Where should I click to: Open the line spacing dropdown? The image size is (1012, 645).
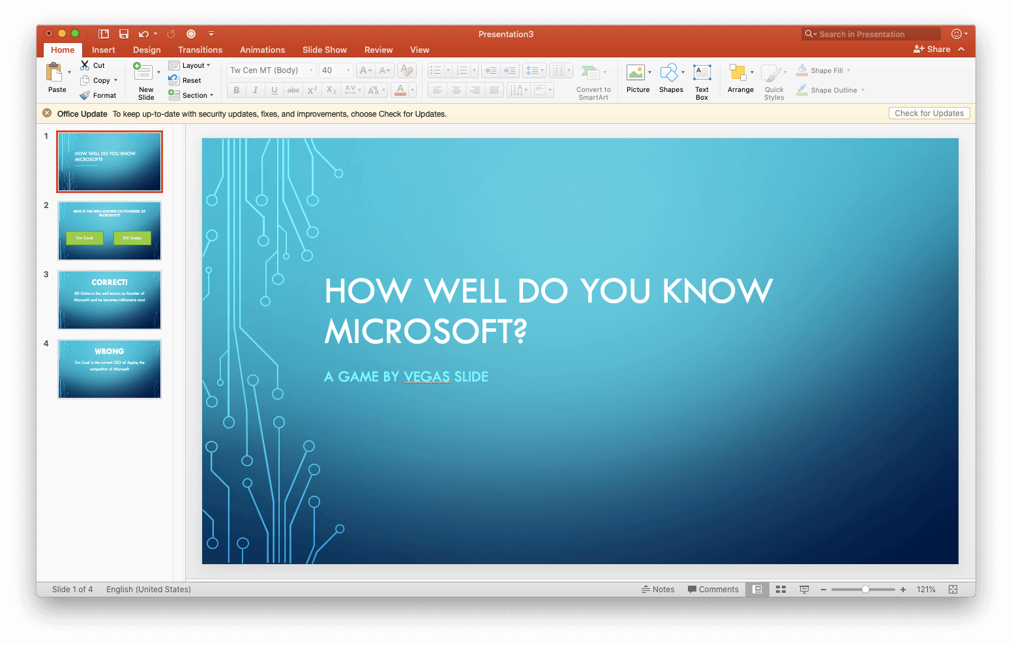535,70
